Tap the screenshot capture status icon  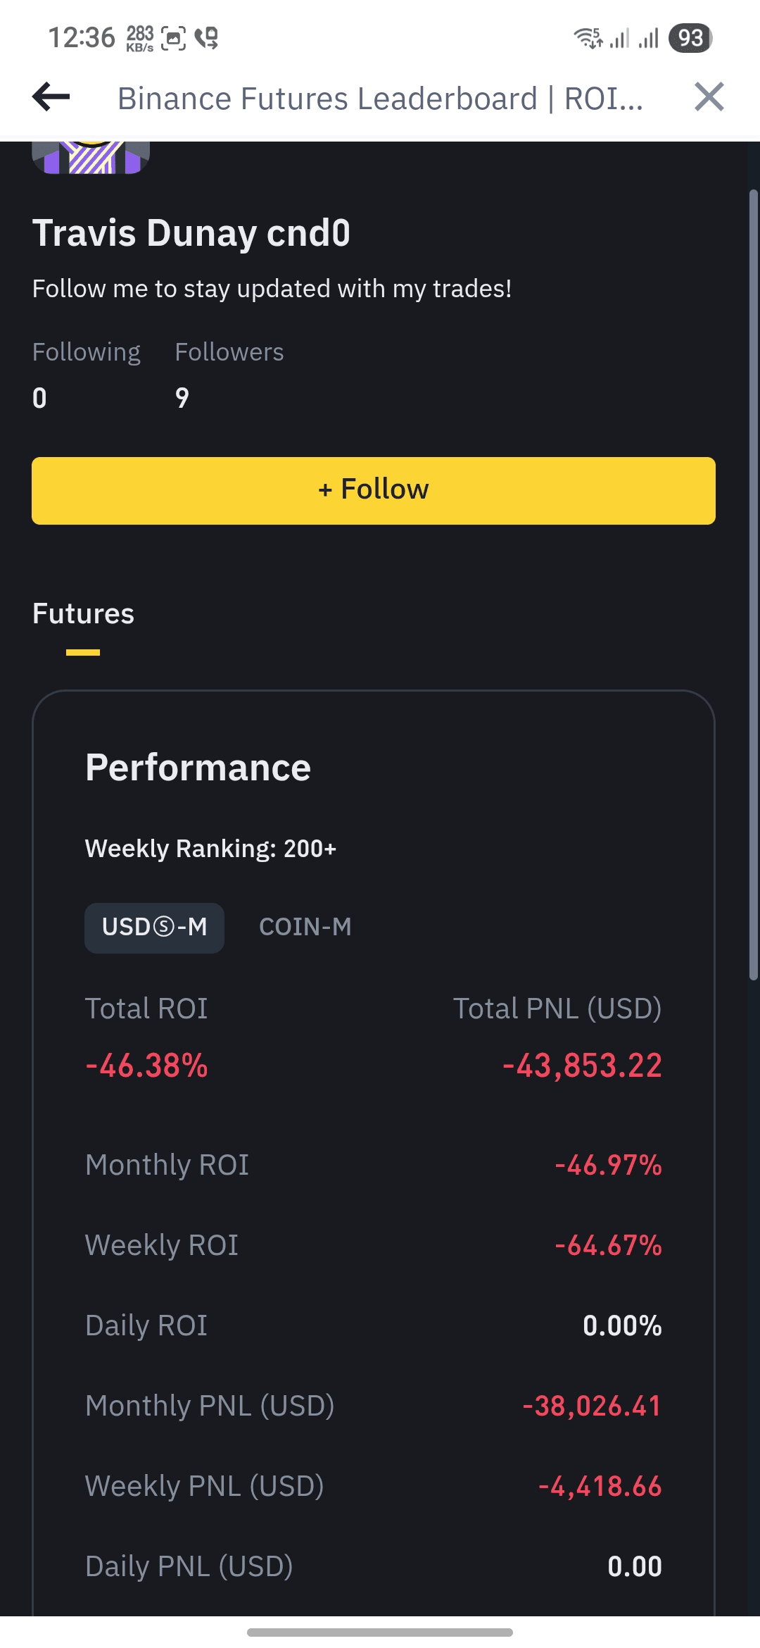coord(173,38)
